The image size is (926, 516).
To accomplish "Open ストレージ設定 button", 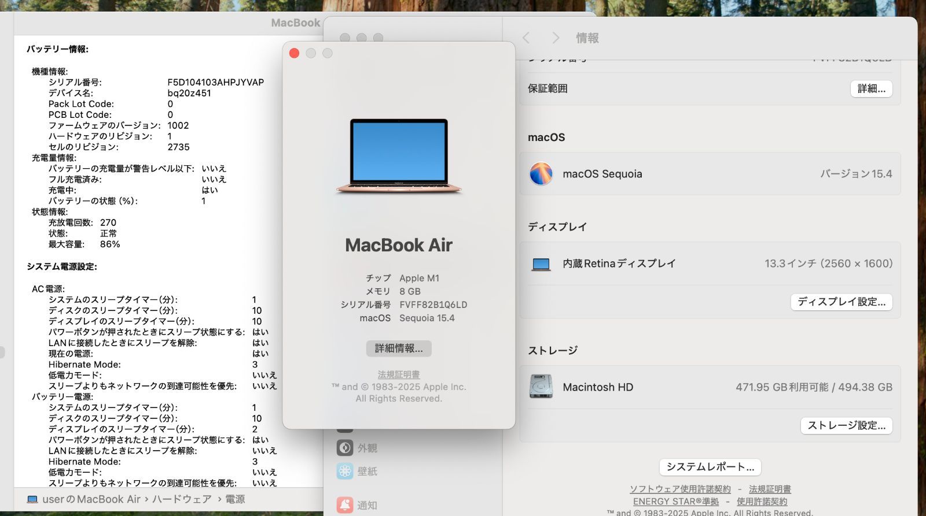I will pyautogui.click(x=847, y=425).
